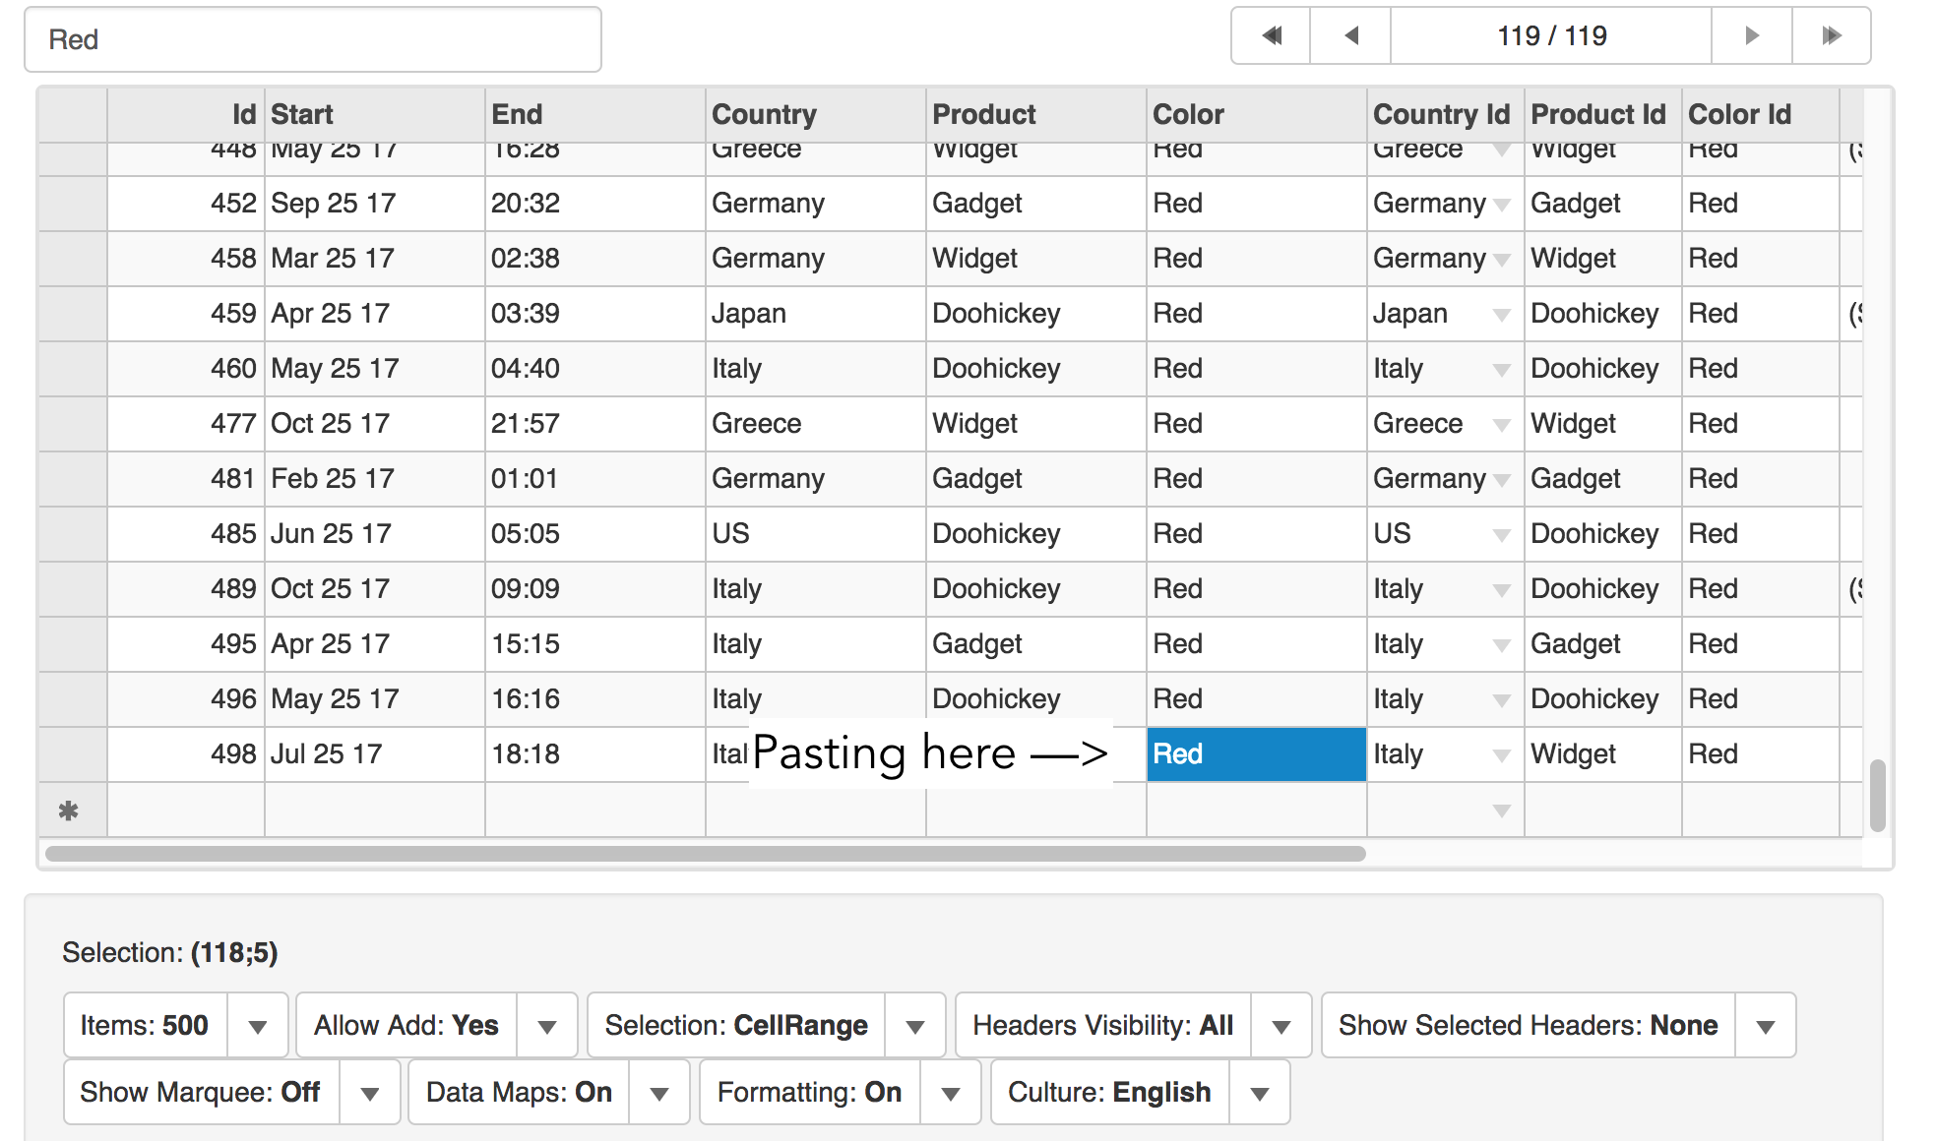Expand the Selection: CellRange dropdown arrow

[x=915, y=1026]
